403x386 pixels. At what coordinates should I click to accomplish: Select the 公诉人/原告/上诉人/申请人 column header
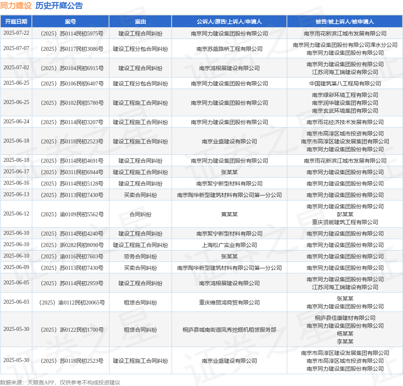point(229,22)
